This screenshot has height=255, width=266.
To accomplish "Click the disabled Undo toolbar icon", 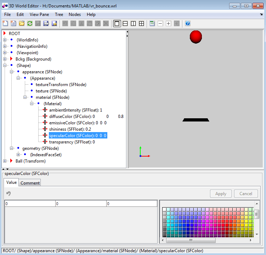I will coord(65,23).
